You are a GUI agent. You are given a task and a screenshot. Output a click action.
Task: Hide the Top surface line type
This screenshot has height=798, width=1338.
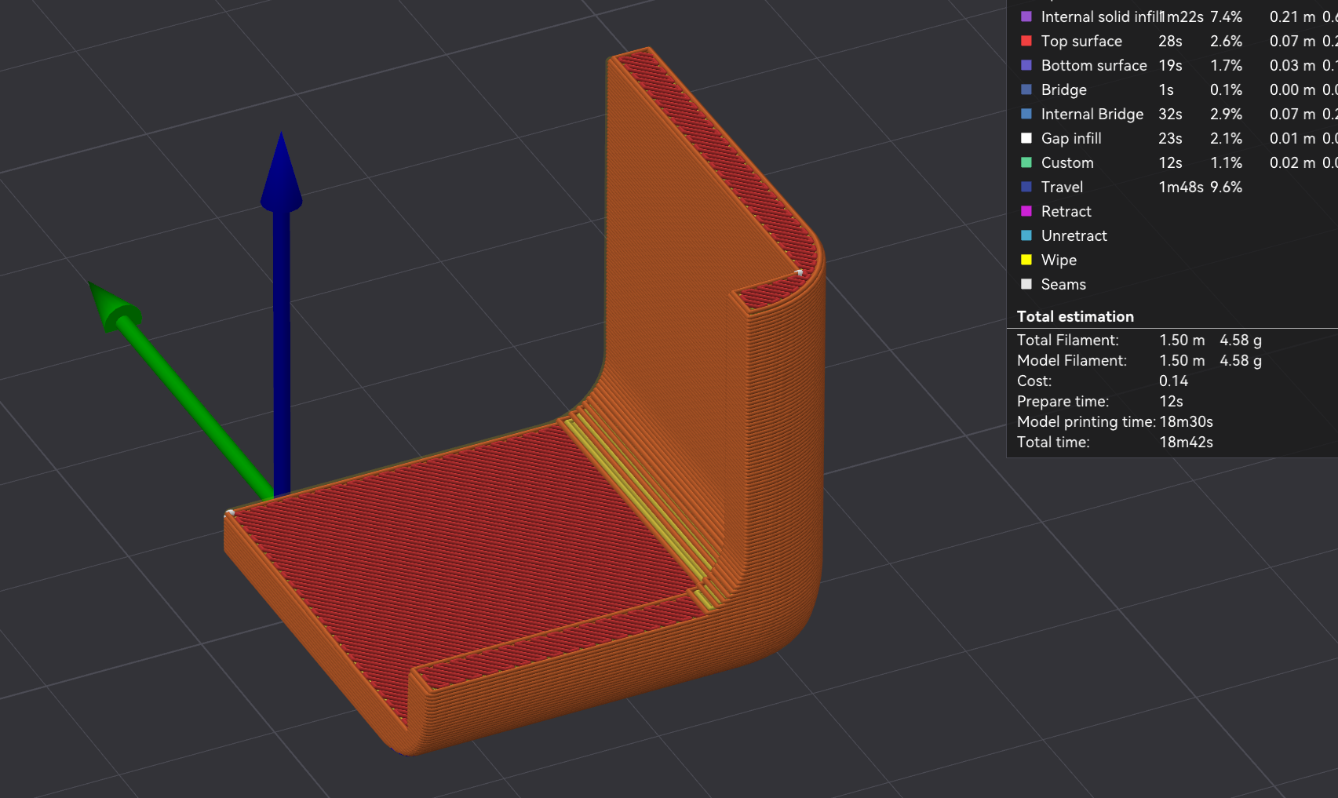1081,41
